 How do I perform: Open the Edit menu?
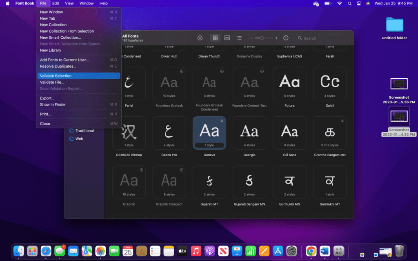[x=56, y=3]
